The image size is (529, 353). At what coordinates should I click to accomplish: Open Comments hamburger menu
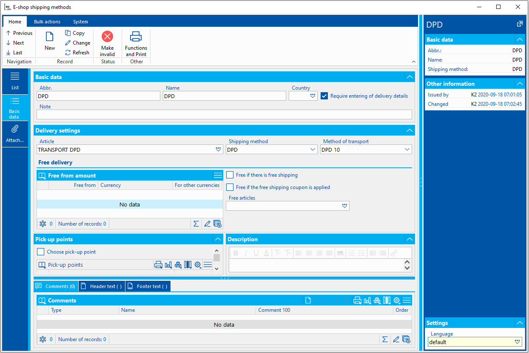click(x=407, y=300)
